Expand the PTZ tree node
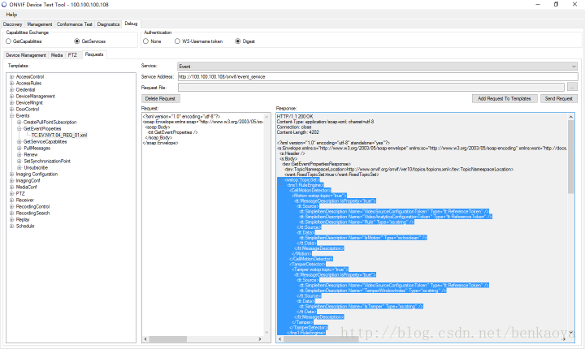This screenshot has width=585, height=349. (11, 194)
